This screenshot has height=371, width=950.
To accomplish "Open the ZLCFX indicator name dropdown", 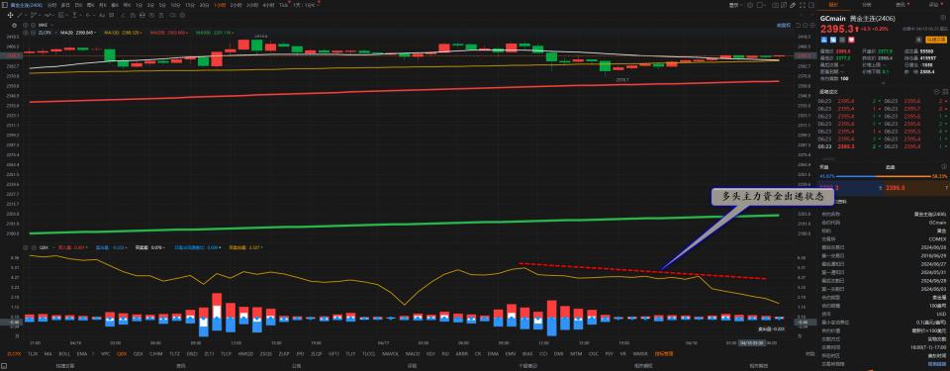I will (55, 32).
